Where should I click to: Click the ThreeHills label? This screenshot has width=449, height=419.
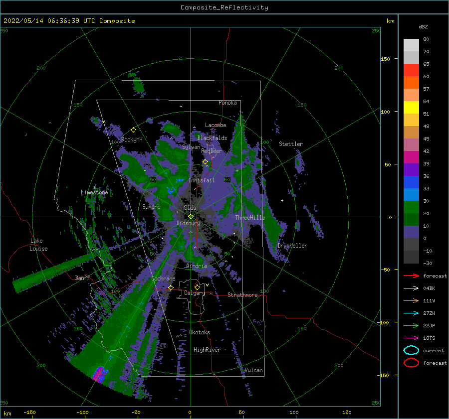click(250, 218)
